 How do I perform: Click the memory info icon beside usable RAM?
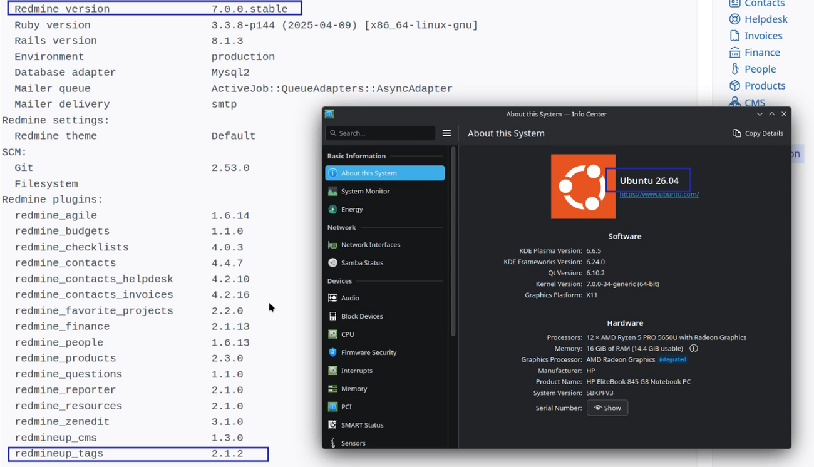click(x=694, y=349)
